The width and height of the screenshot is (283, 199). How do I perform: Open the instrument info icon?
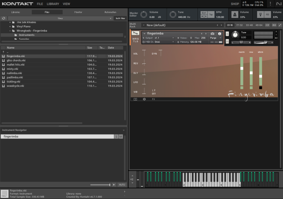pos(220,34)
